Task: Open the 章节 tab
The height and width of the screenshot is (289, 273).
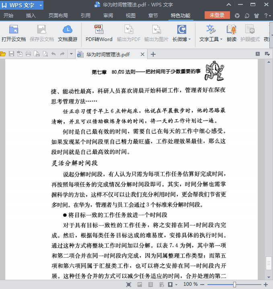Action: click(x=153, y=16)
